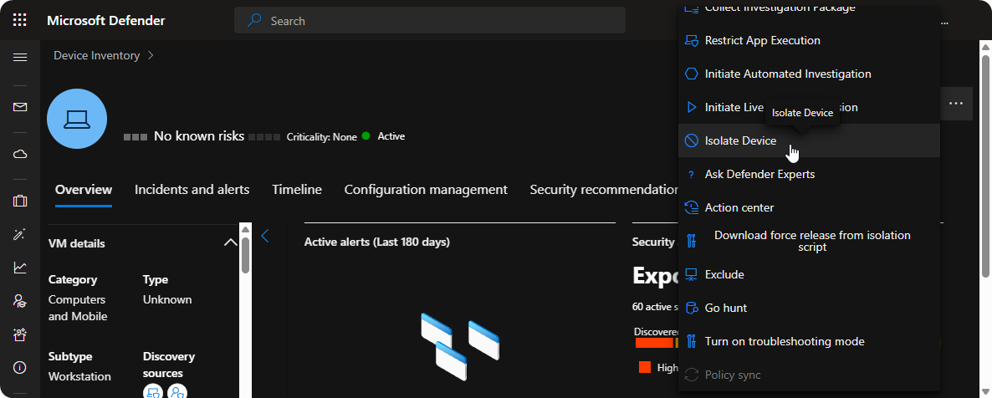Image resolution: width=992 pixels, height=398 pixels.
Task: Collapse the side panel with left chevron
Action: click(265, 237)
